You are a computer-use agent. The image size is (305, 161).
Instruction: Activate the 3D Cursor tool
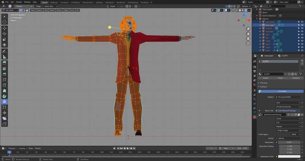[x=4, y=22]
